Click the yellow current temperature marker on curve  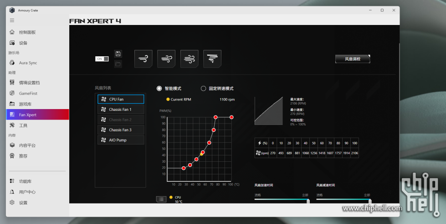click(x=201, y=154)
